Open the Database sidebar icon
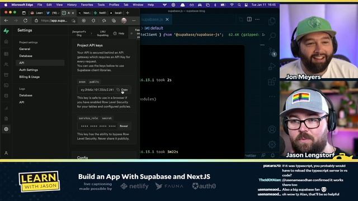This screenshot has width=358, height=201. pos(6,95)
